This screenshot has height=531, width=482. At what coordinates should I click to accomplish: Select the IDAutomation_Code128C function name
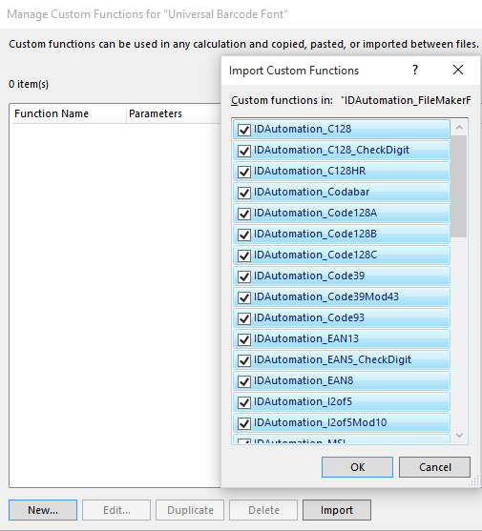tap(315, 255)
